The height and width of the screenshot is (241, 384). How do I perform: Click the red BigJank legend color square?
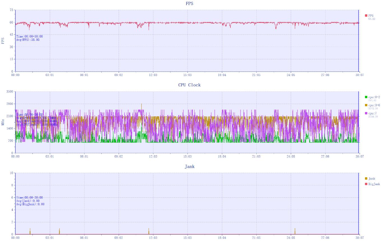(366, 184)
